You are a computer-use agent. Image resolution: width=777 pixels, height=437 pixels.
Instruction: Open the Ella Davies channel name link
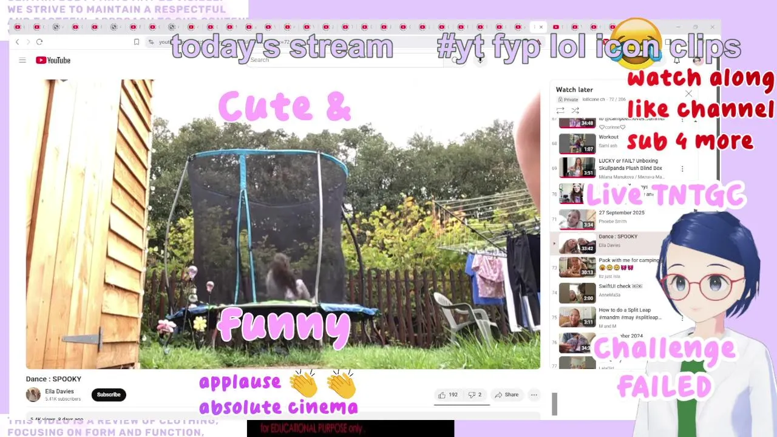point(59,391)
